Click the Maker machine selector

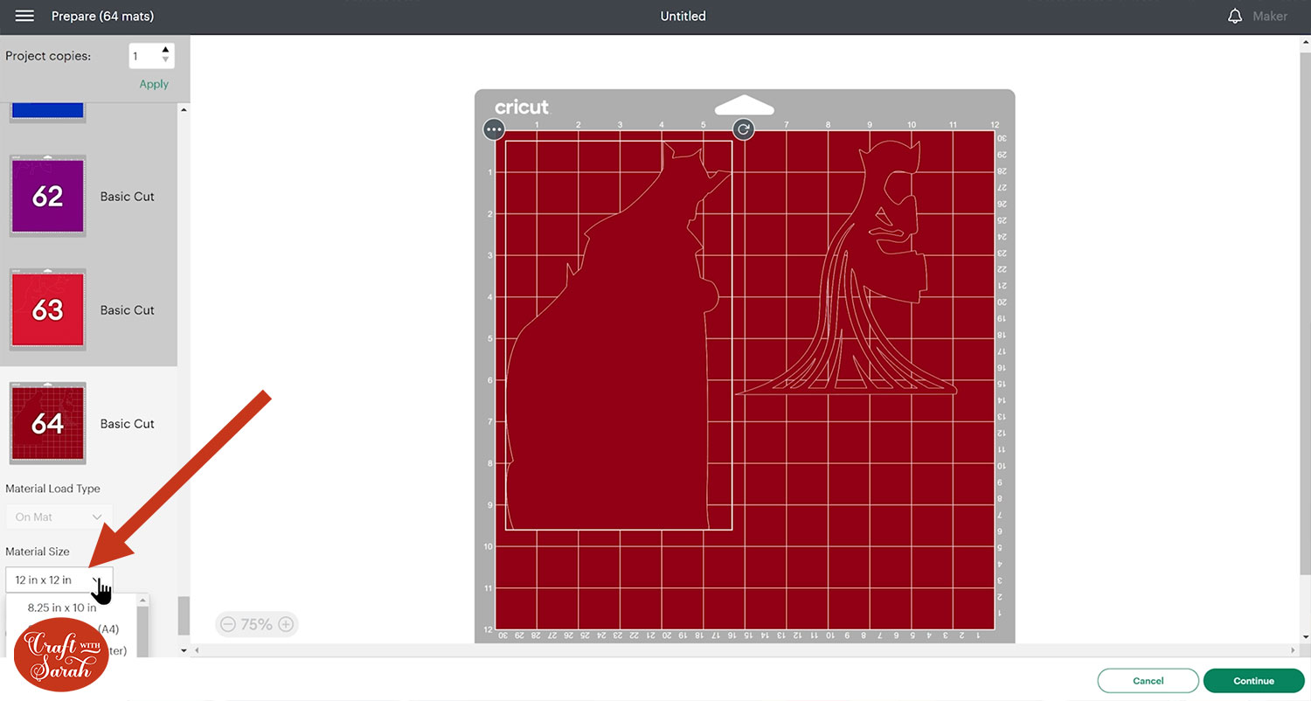(1270, 17)
